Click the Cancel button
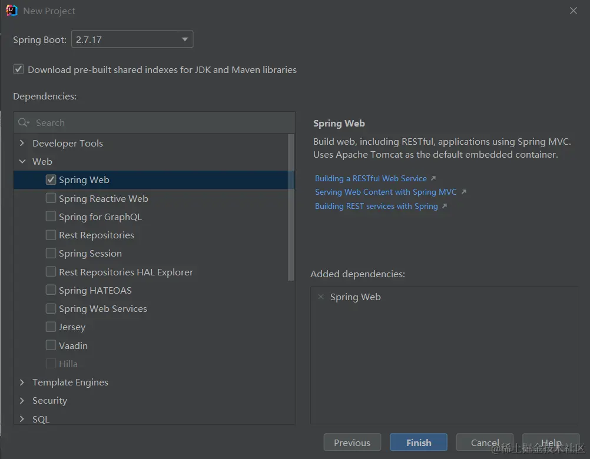This screenshot has width=590, height=459. tap(485, 443)
